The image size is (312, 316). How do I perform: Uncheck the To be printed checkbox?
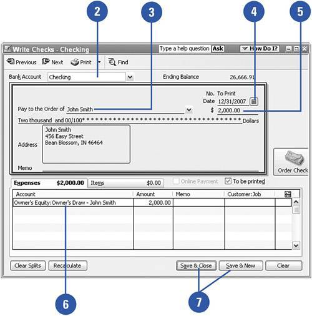click(x=228, y=181)
